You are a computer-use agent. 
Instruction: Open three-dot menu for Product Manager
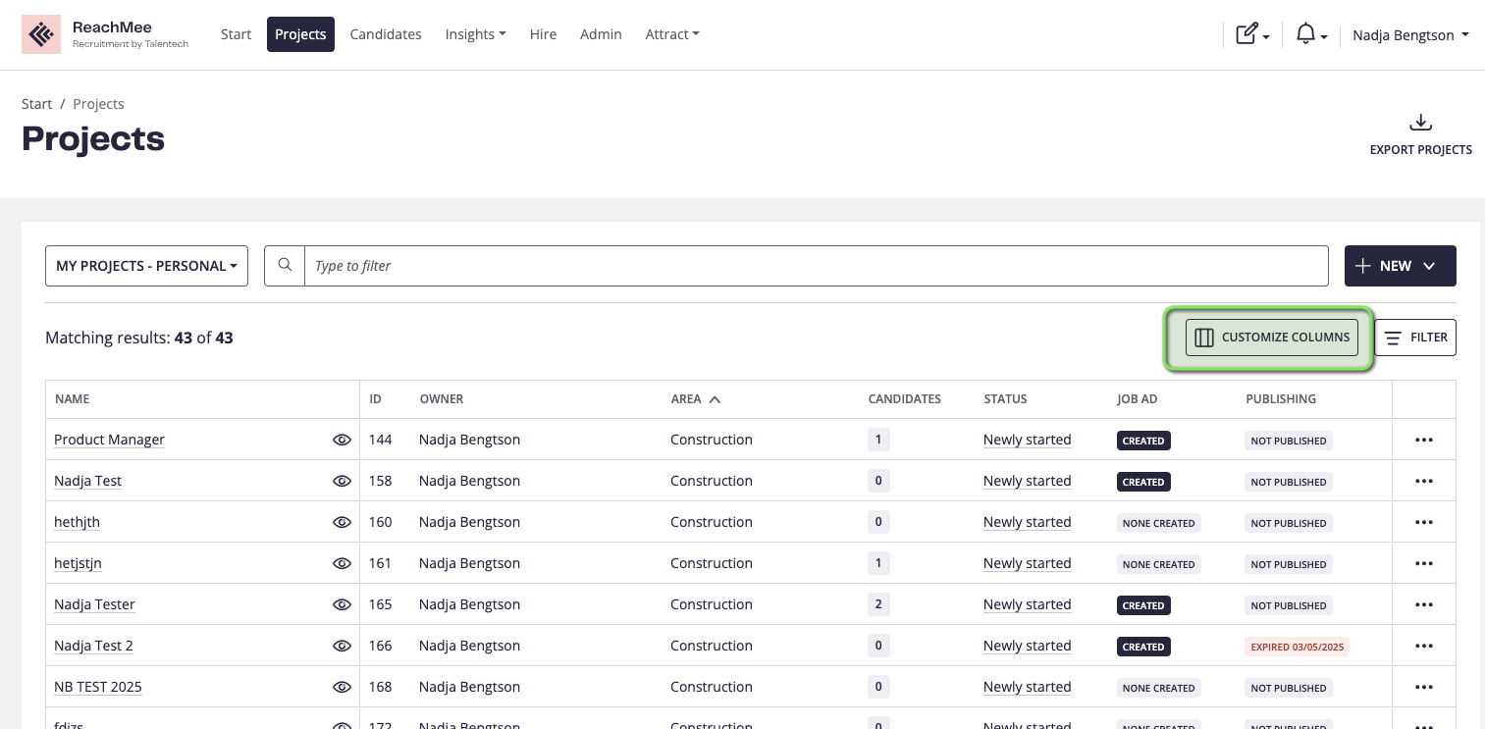pos(1423,441)
